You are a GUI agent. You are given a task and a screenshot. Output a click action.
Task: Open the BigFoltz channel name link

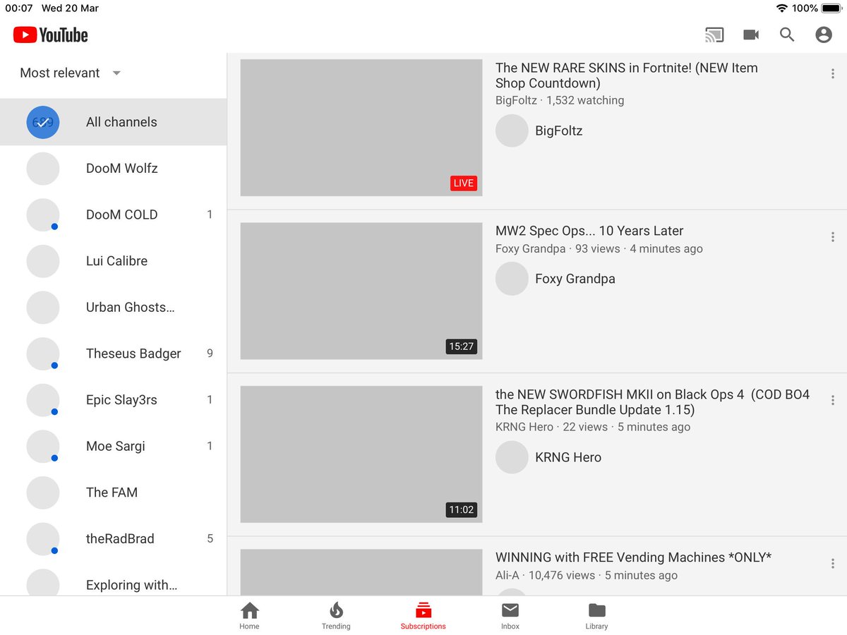(559, 131)
